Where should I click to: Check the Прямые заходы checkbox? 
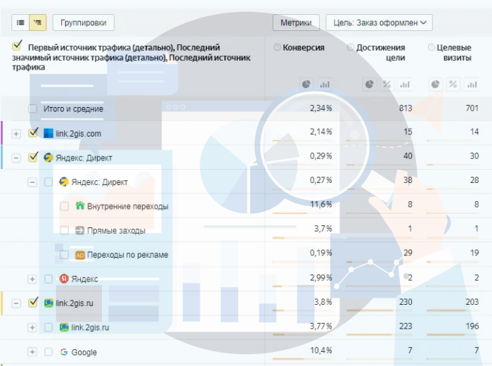pos(65,231)
